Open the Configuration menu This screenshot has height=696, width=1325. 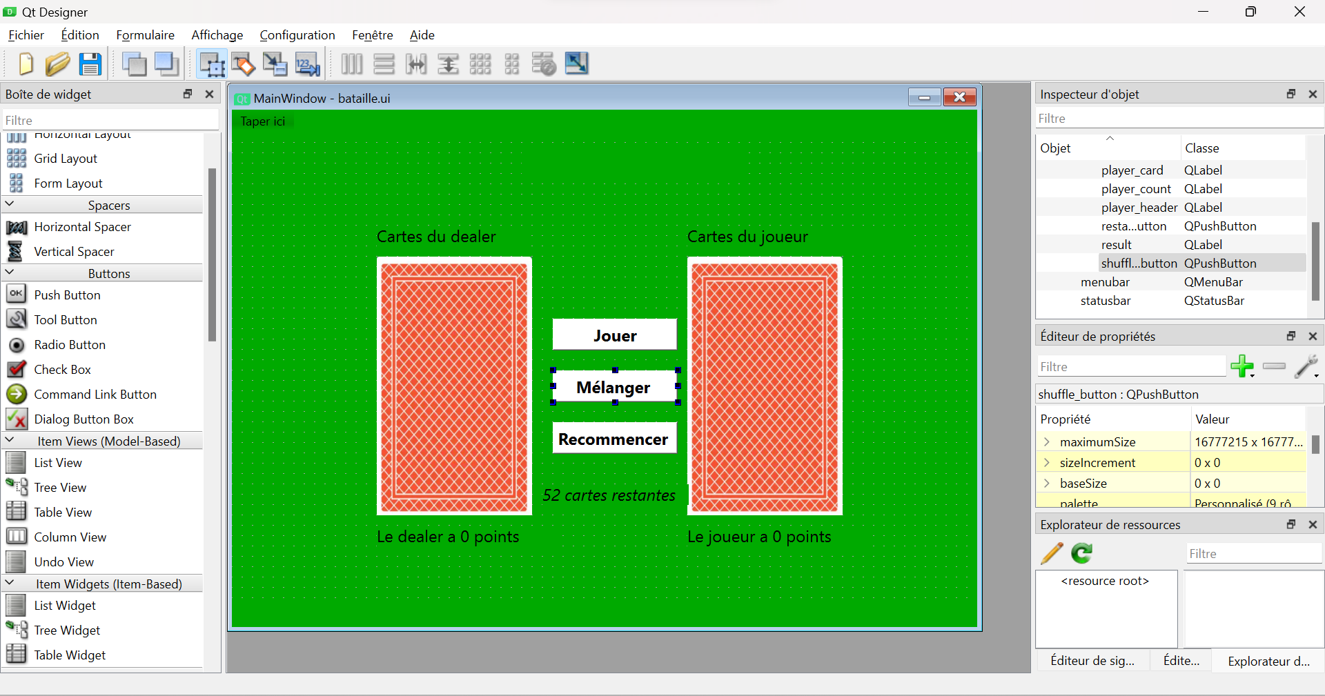pyautogui.click(x=297, y=34)
